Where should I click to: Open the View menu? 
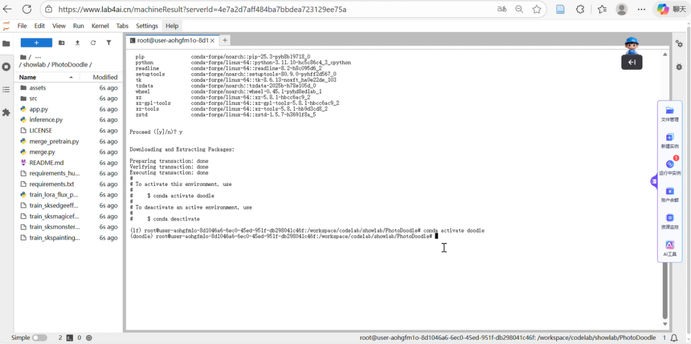click(x=59, y=26)
